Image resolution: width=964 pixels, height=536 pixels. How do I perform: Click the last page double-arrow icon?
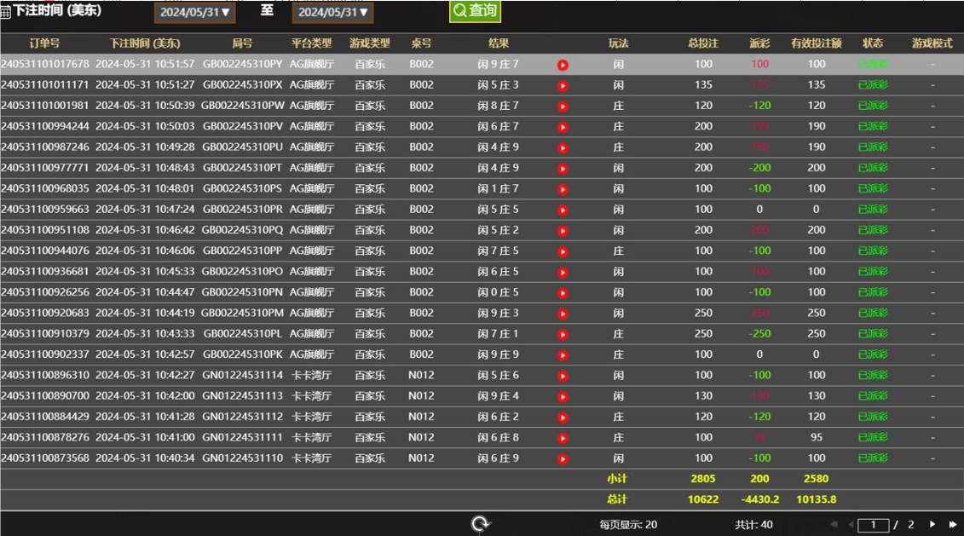tap(952, 523)
